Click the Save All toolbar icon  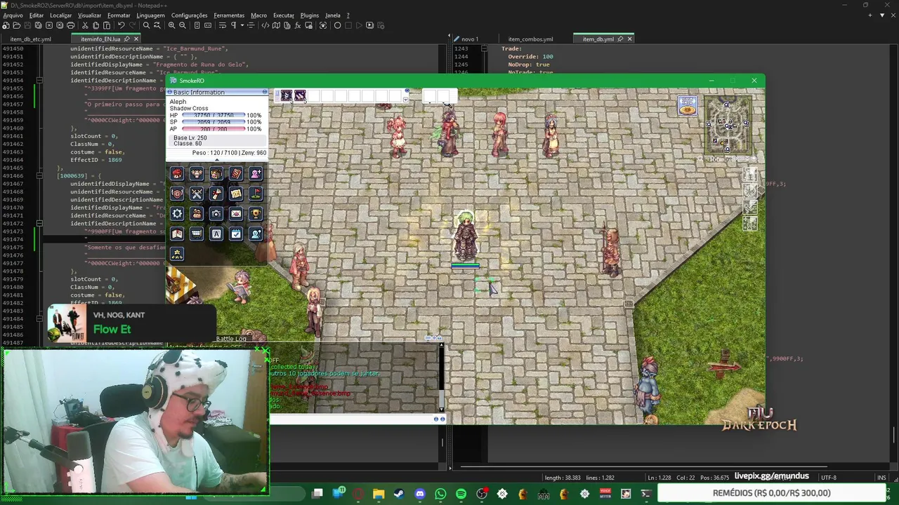(38, 25)
